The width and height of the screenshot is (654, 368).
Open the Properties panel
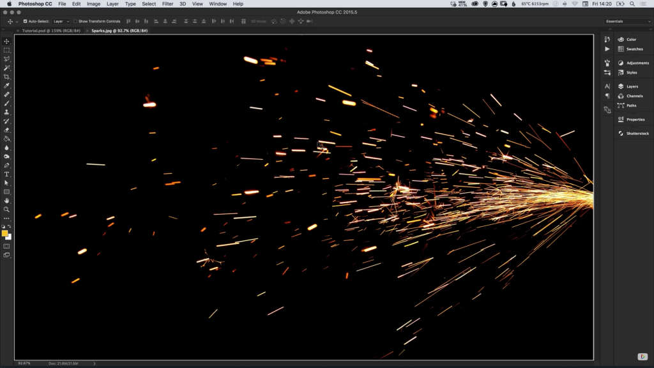633,119
